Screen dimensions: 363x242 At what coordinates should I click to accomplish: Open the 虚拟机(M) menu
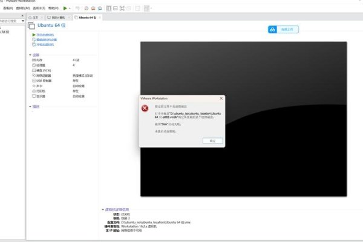23,8
